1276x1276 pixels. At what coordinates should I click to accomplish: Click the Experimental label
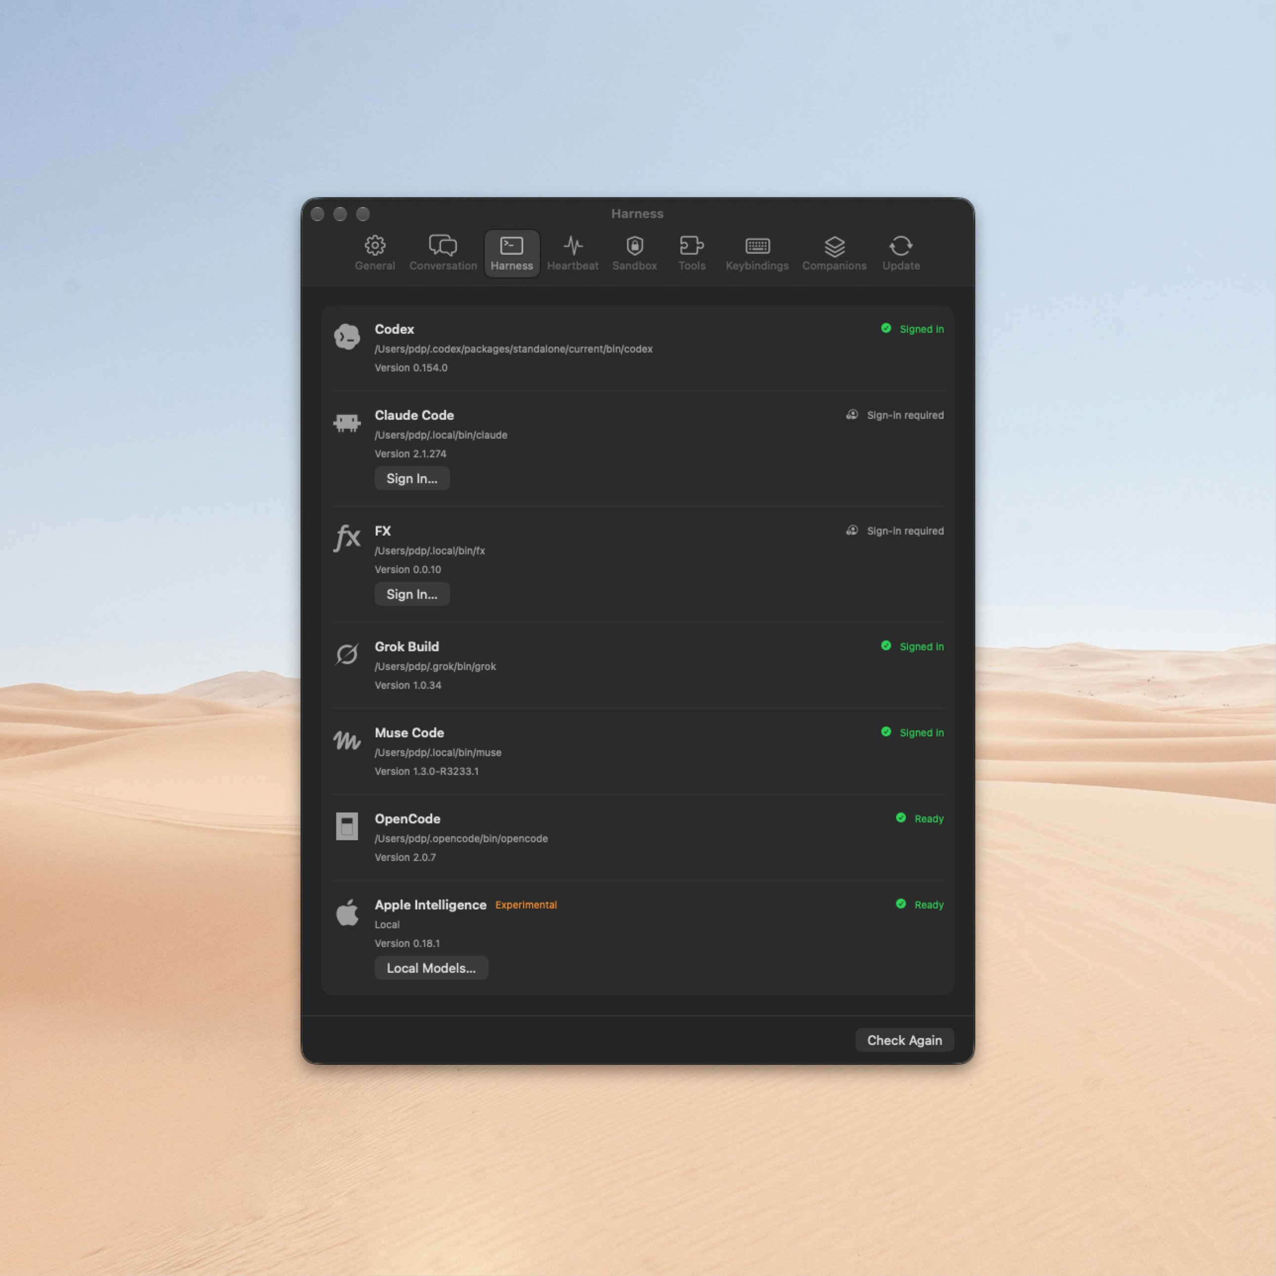tap(526, 905)
